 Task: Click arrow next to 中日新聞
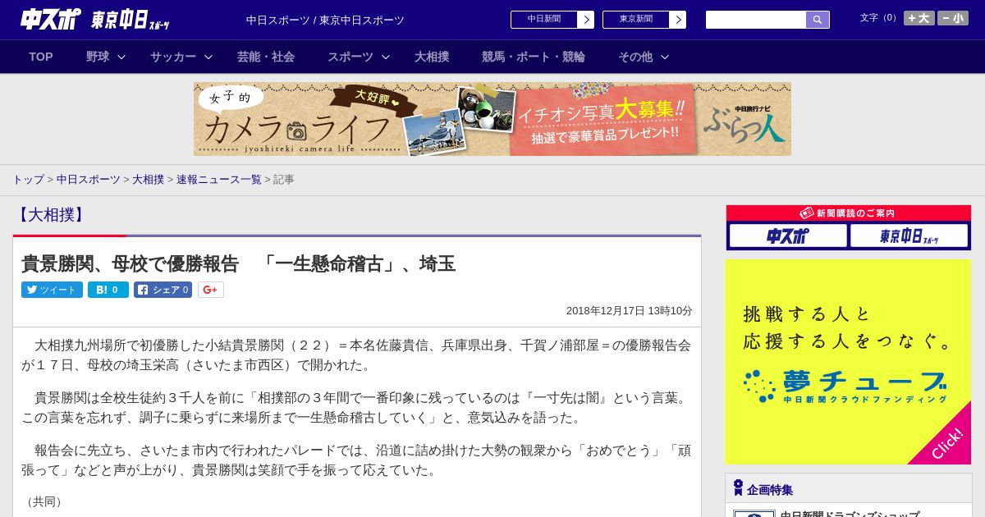[586, 20]
